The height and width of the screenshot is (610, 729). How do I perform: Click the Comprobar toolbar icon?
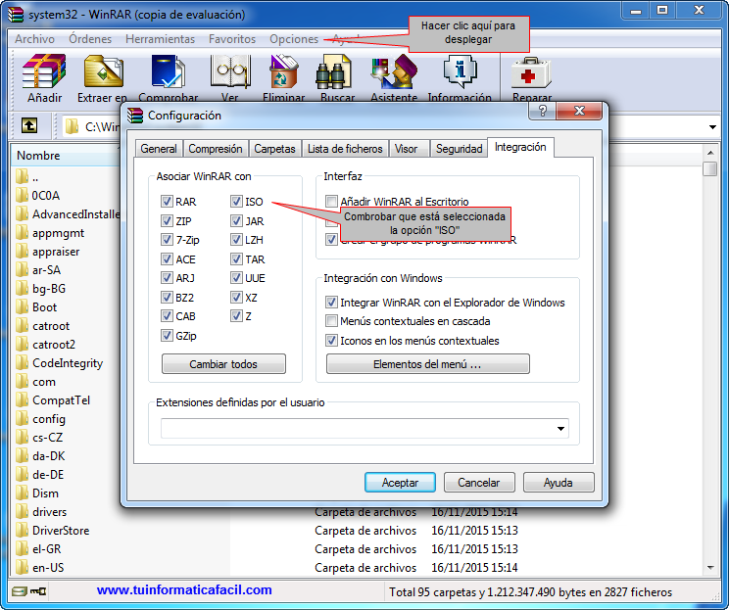point(168,74)
